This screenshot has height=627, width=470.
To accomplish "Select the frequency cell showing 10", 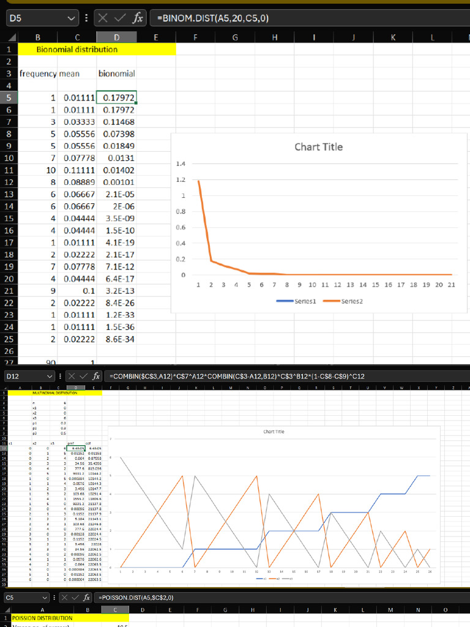I will click(x=37, y=170).
